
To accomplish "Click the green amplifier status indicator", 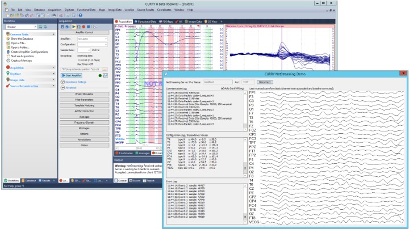I will point(100,75).
